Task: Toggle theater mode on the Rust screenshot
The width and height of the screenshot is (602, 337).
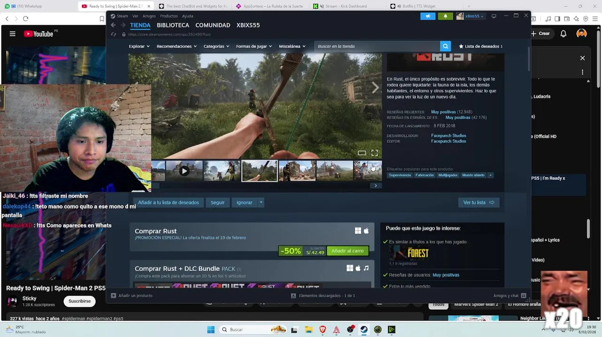Action: (x=362, y=153)
